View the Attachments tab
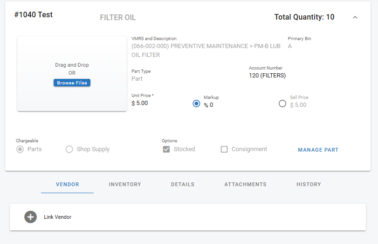The width and height of the screenshot is (378, 244). pos(245,184)
